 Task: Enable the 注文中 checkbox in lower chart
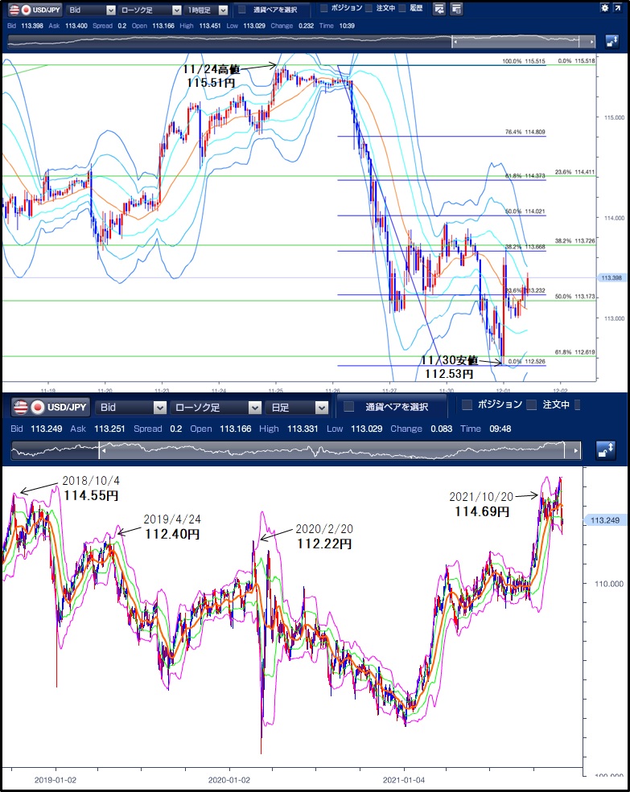coord(531,404)
